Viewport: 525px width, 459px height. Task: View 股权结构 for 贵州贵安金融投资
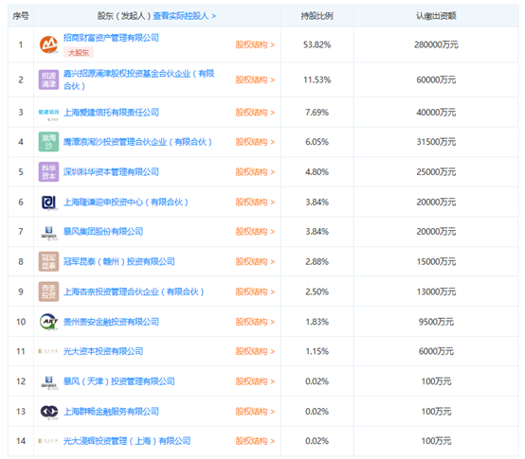pos(255,322)
